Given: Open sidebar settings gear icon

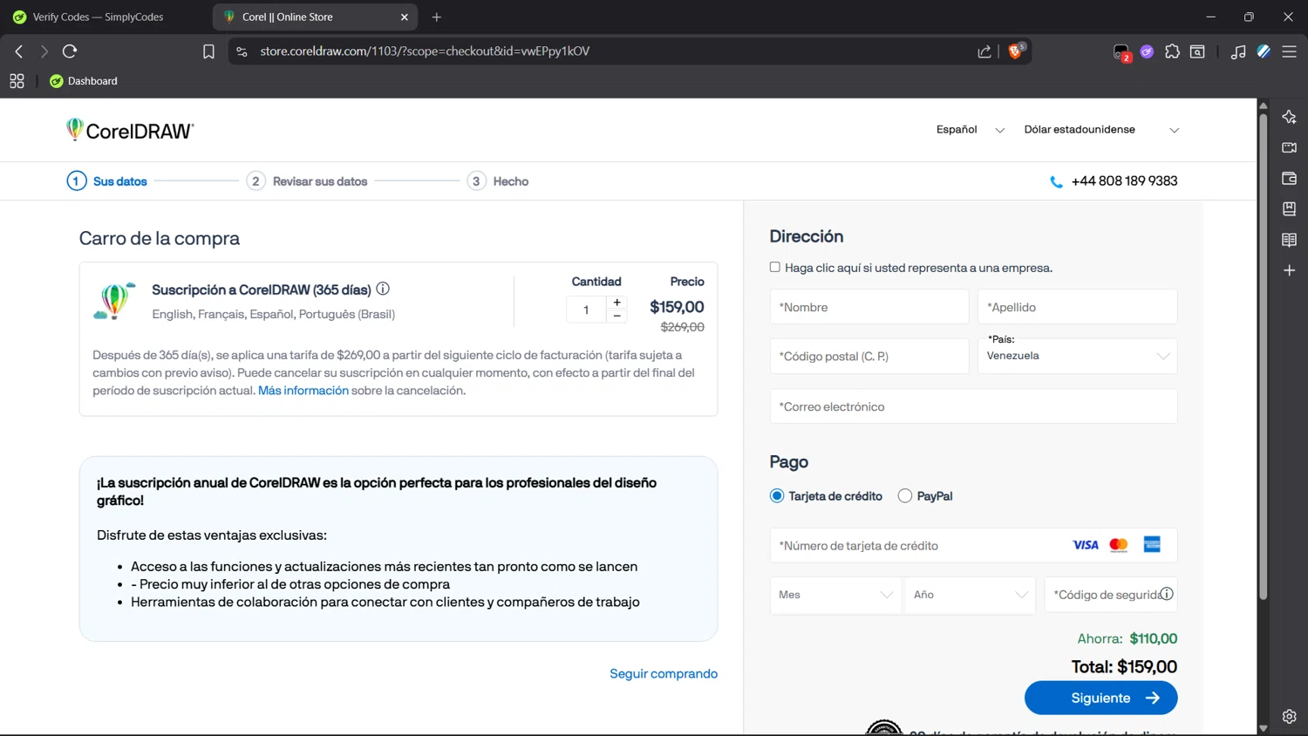Looking at the screenshot, I should click(1289, 716).
